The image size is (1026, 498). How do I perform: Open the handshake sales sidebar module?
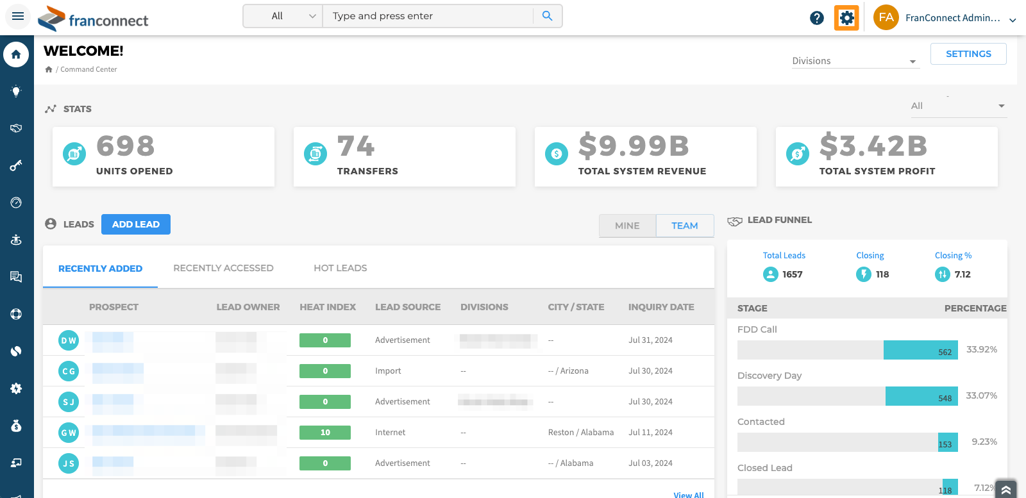click(x=16, y=128)
